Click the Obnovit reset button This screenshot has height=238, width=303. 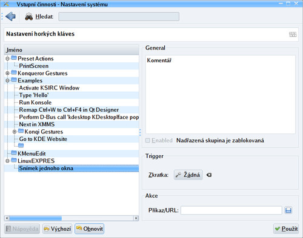pos(90,229)
